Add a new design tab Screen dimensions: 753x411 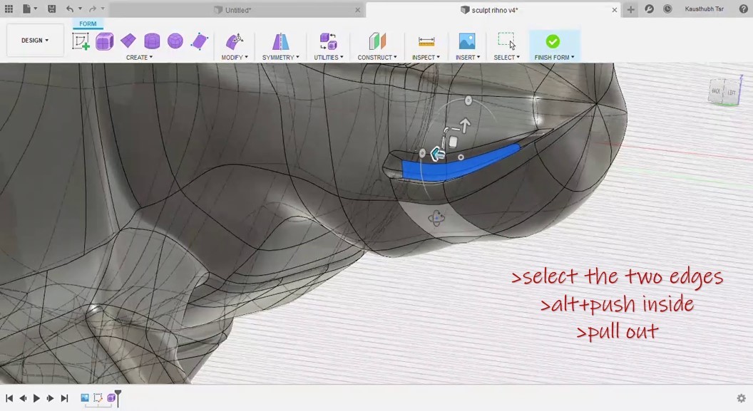pos(630,9)
